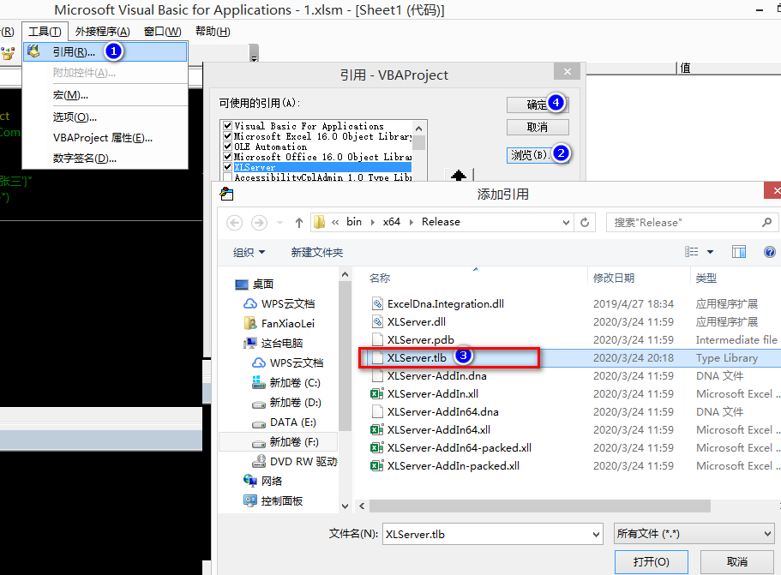Expand the x64 breadcrumb chevron
This screenshot has width=781, height=575.
tap(411, 222)
